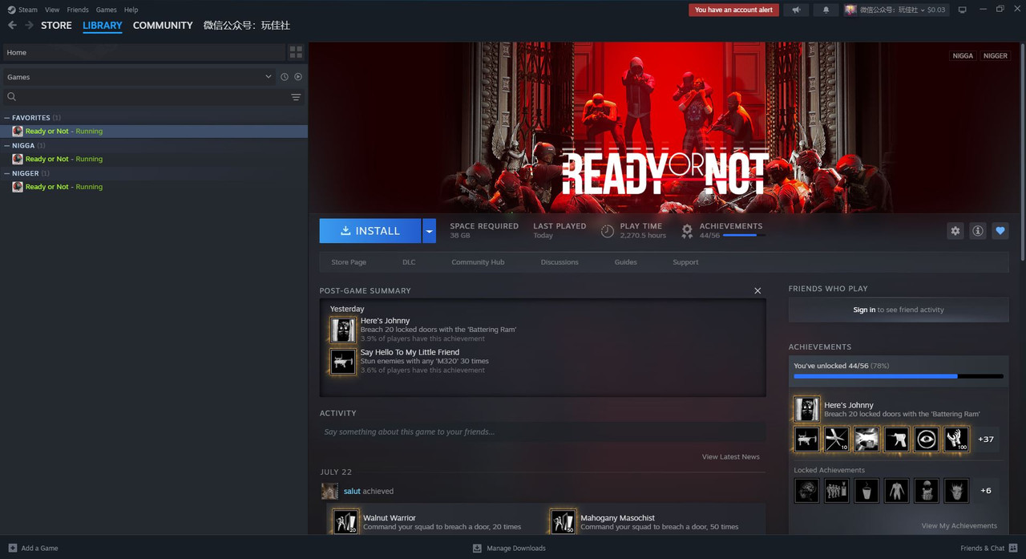
Task: Open the View menu
Action: click(52, 10)
